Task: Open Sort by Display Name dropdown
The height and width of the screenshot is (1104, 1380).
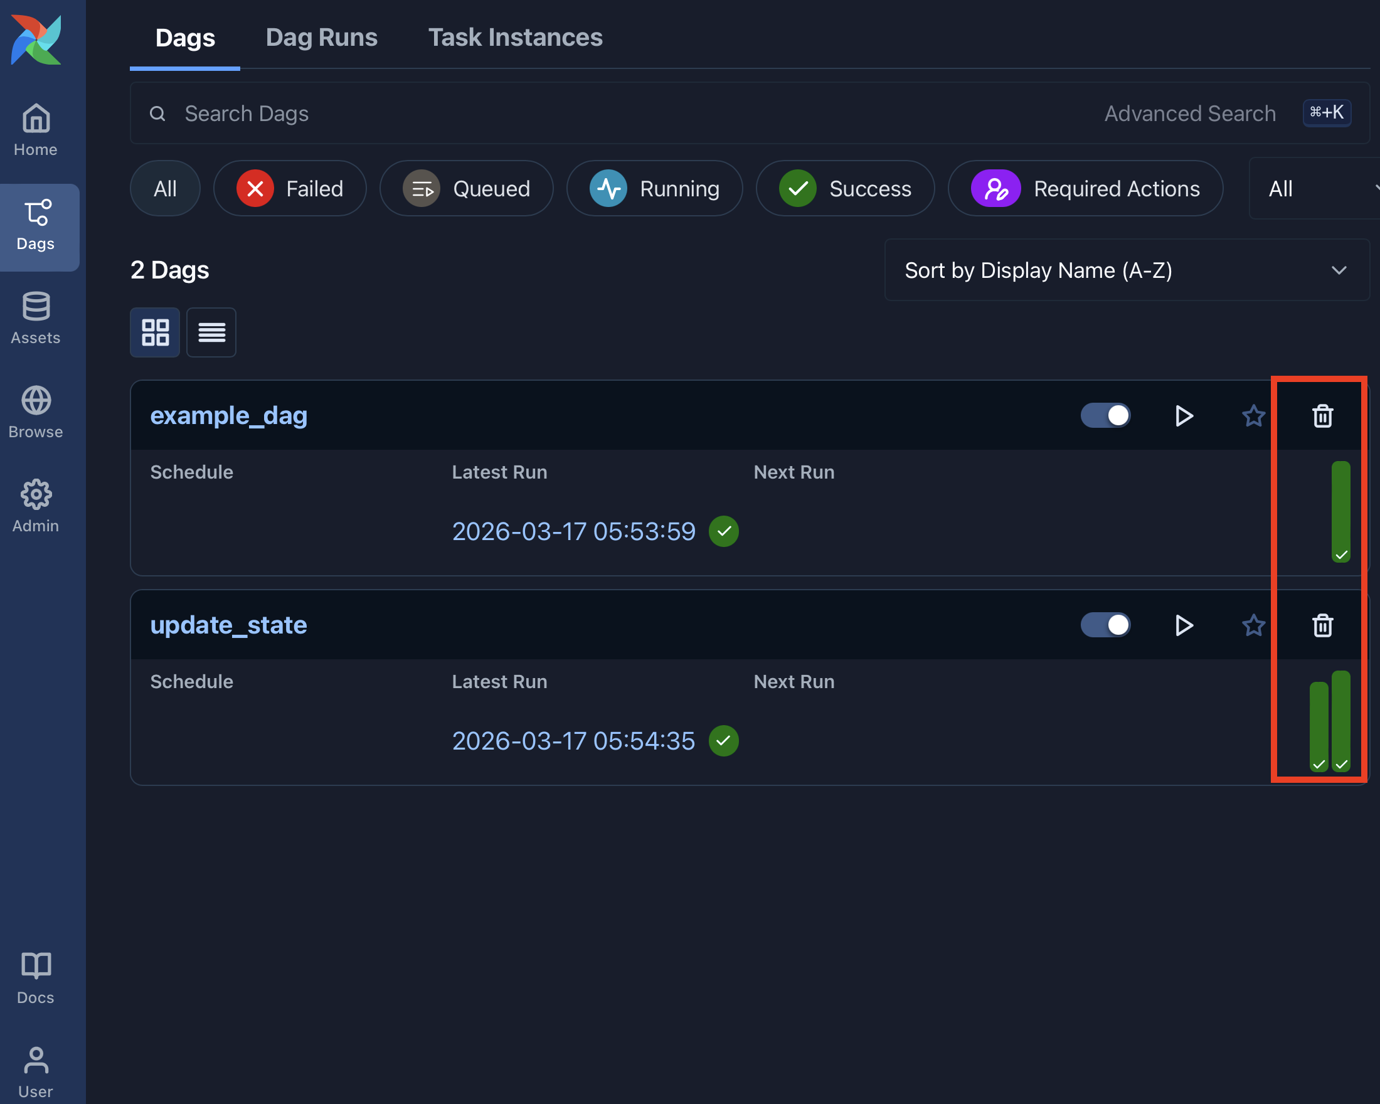Action: click(x=1127, y=270)
